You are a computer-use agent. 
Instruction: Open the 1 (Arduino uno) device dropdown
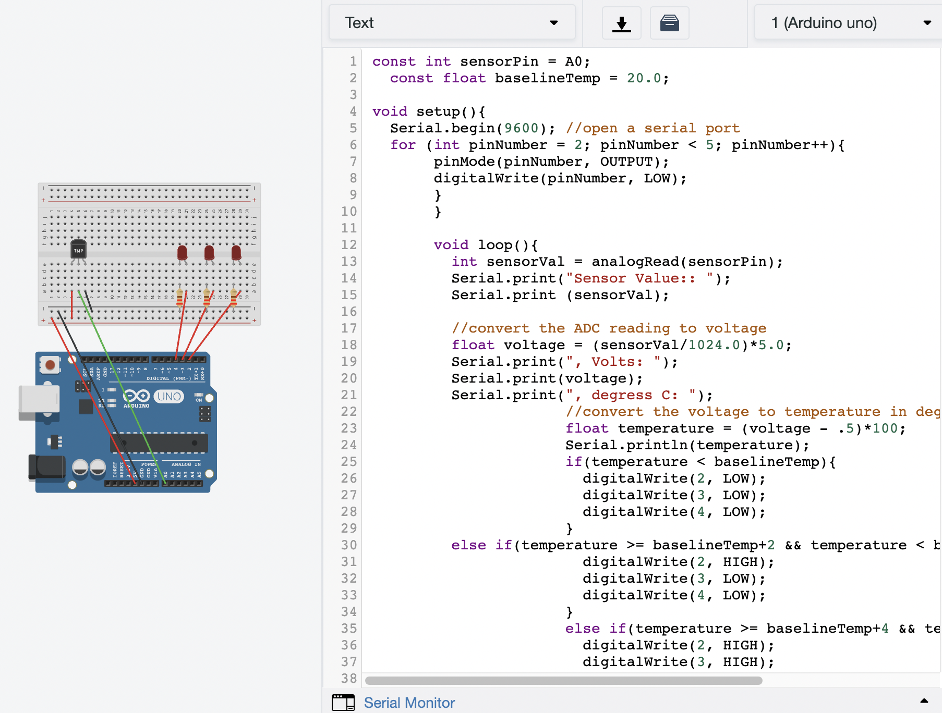click(849, 23)
